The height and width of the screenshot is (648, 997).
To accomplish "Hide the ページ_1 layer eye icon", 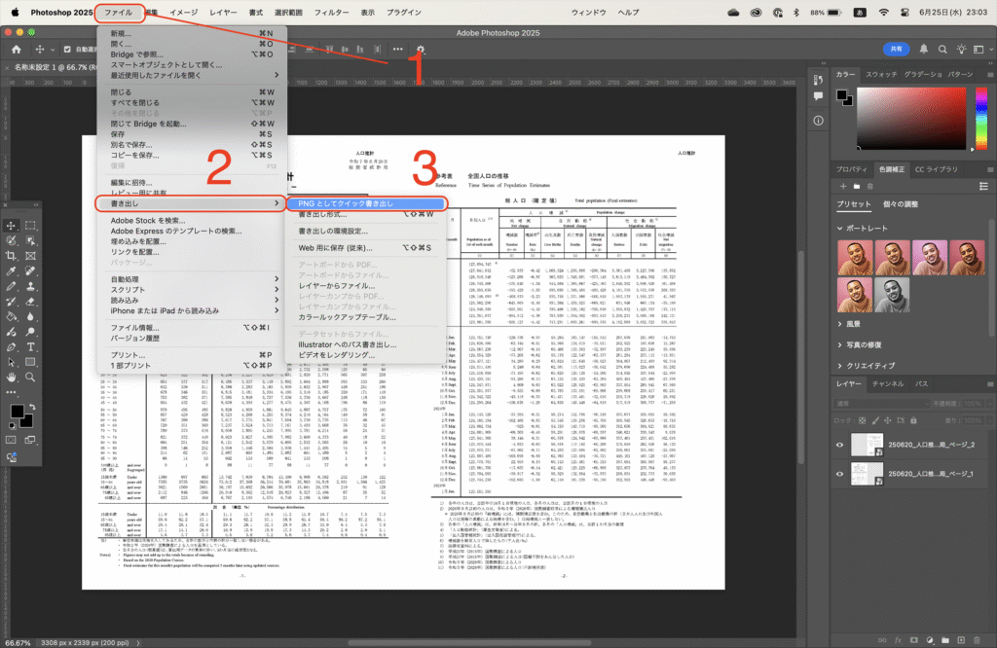I will coord(839,474).
